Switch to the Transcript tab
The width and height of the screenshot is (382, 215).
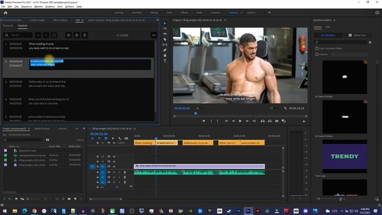point(8,26)
